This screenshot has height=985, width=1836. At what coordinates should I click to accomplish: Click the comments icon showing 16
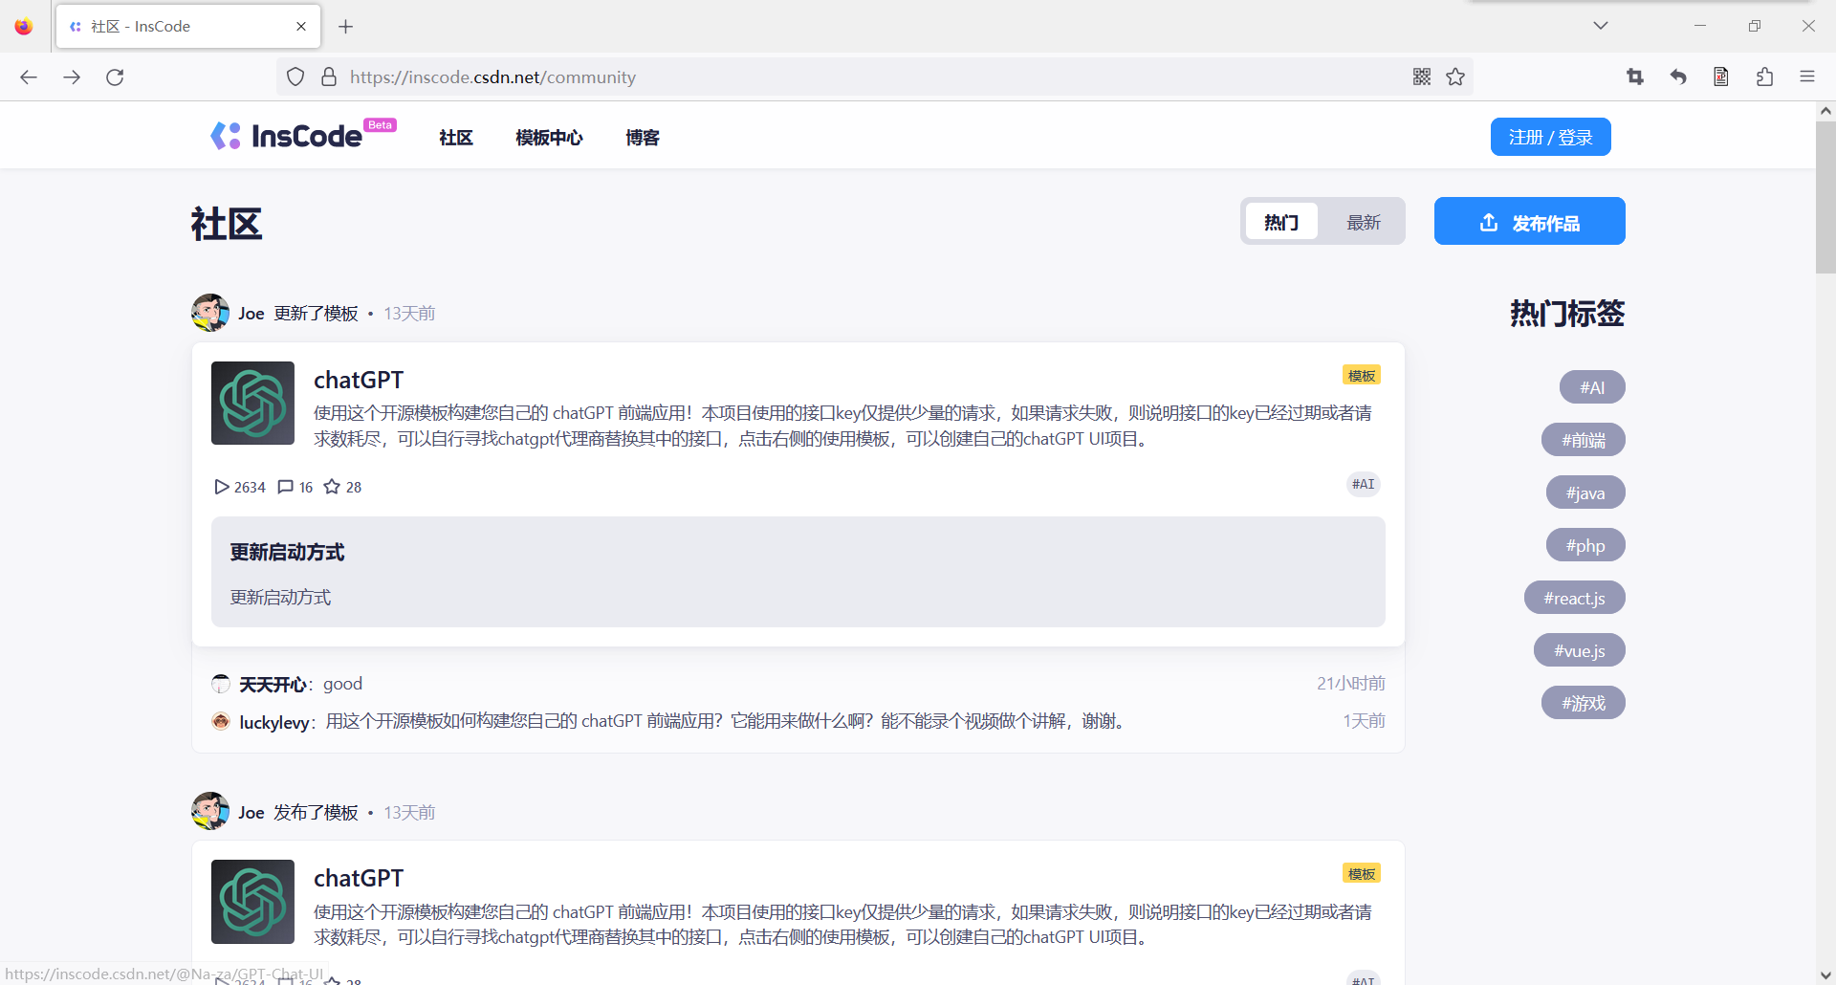[x=285, y=487]
